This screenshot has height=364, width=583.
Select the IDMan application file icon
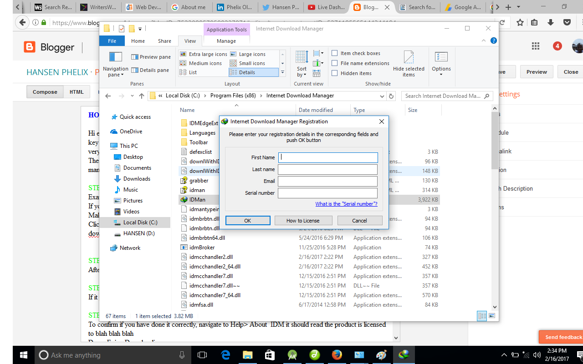[x=184, y=200]
